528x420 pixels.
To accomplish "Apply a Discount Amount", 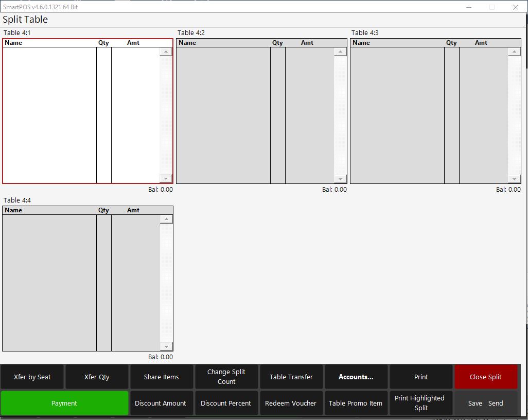I will (x=161, y=403).
